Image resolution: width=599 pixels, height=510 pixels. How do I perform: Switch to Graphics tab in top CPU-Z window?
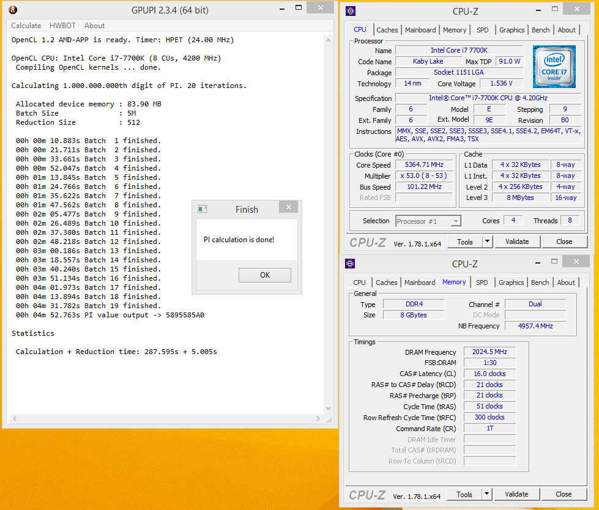512,30
